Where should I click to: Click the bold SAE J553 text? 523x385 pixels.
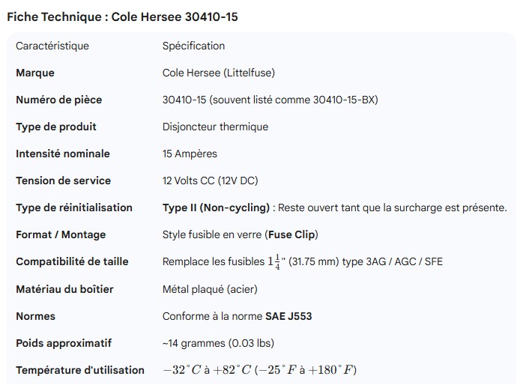pos(288,316)
